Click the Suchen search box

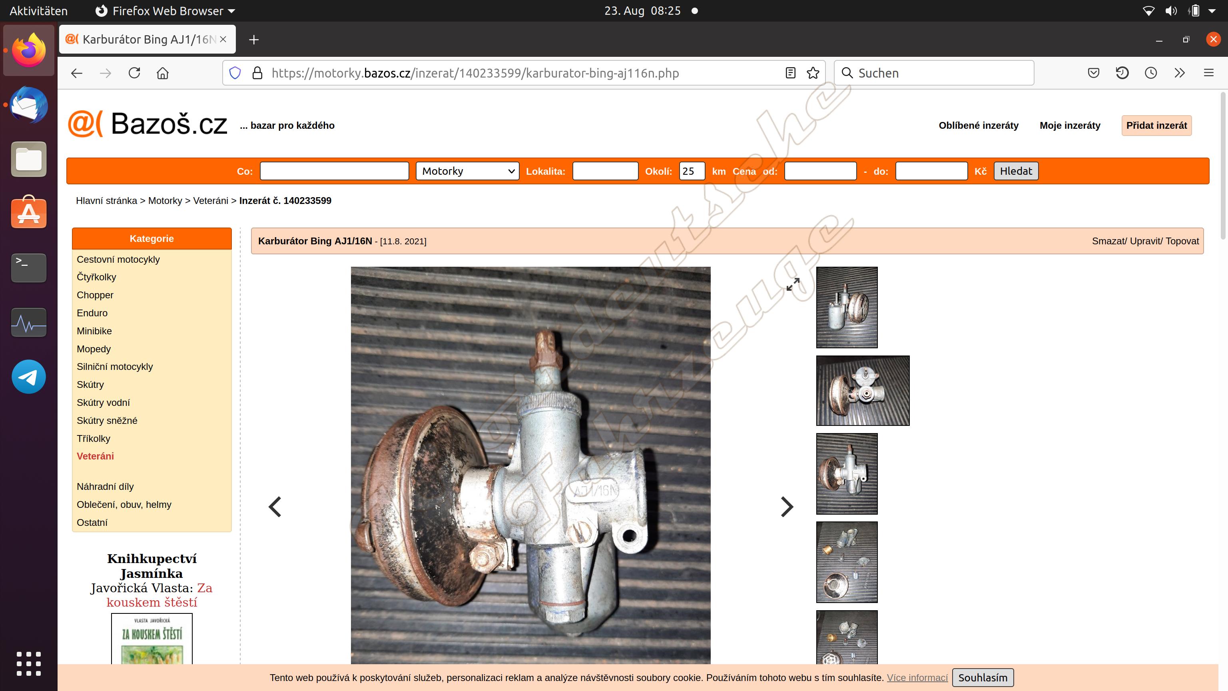click(x=933, y=73)
